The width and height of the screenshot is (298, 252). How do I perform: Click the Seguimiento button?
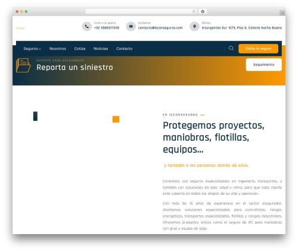pos(263,64)
